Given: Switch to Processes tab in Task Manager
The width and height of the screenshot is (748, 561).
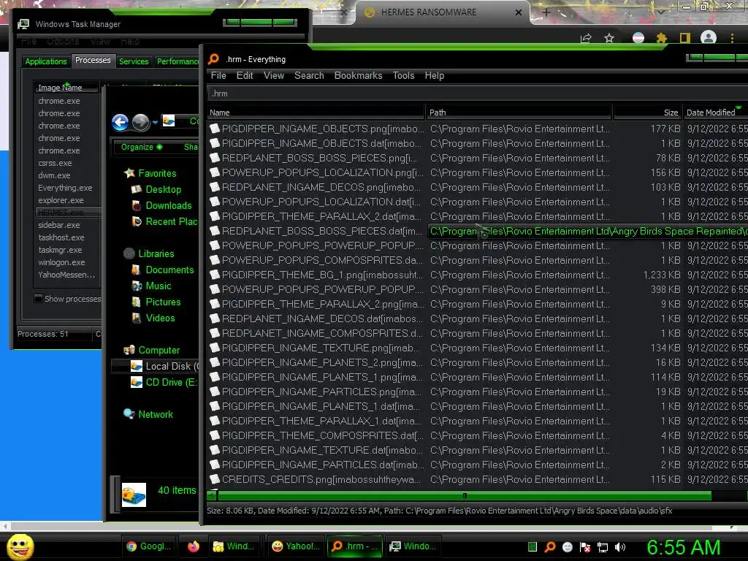Looking at the screenshot, I should coord(93,60).
